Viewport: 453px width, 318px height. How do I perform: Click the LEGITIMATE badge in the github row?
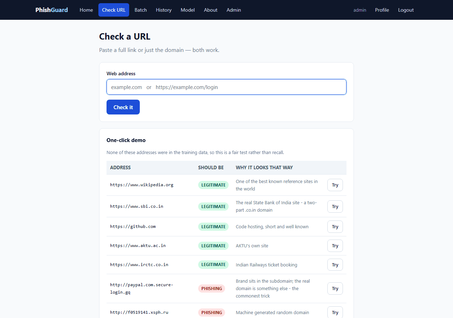(x=213, y=226)
